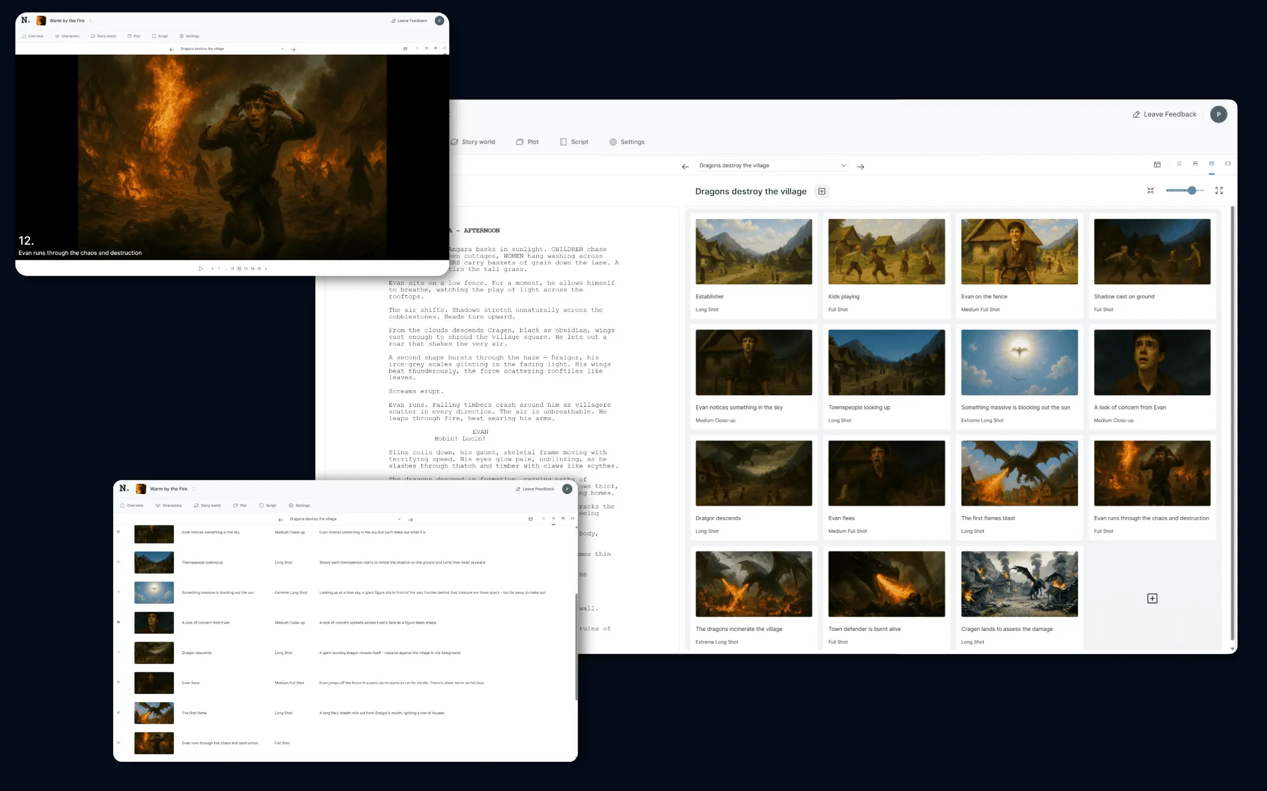The height and width of the screenshot is (791, 1267).
Task: Open the scene dropdown in the shot list window
Action: [x=344, y=519]
